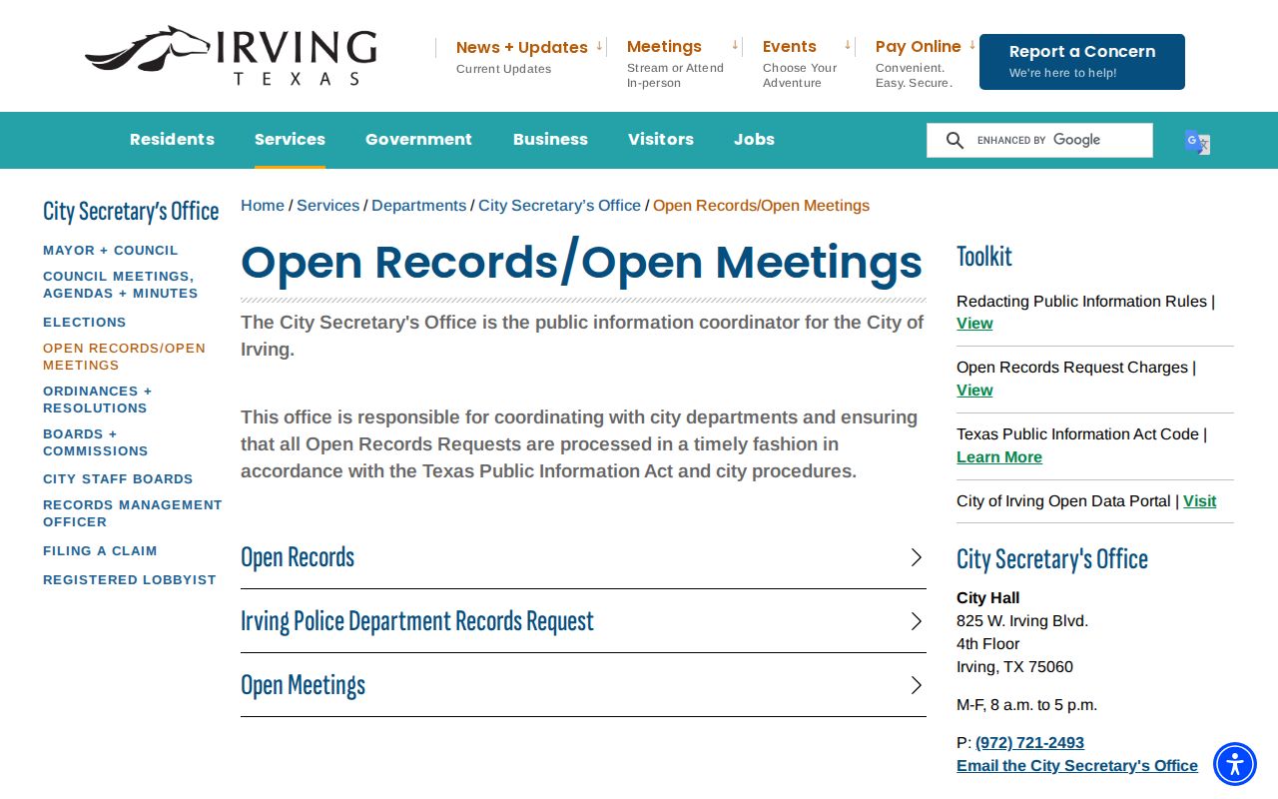Expand the Pay Online dropdown arrow
Screen dimensions: 1278x799
pyautogui.click(x=972, y=46)
